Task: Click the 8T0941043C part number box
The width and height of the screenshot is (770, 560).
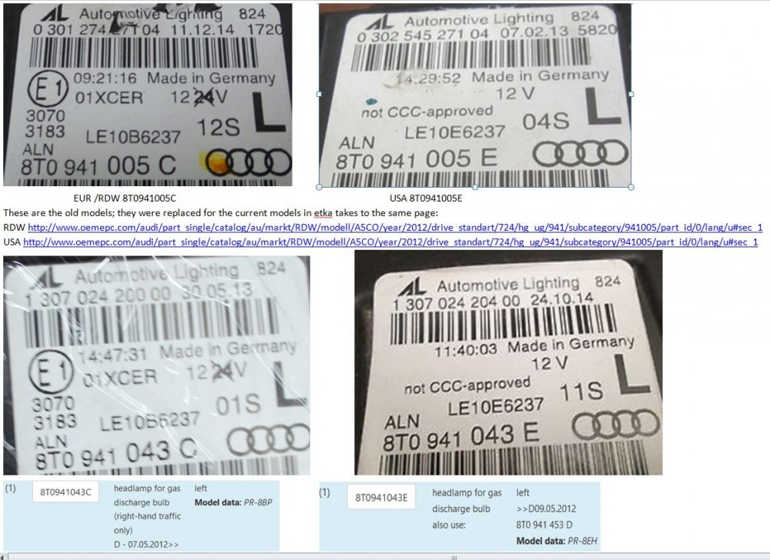Action: pos(65,492)
